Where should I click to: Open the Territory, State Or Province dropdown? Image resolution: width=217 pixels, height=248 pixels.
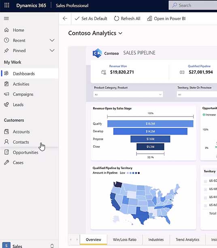tap(197, 95)
